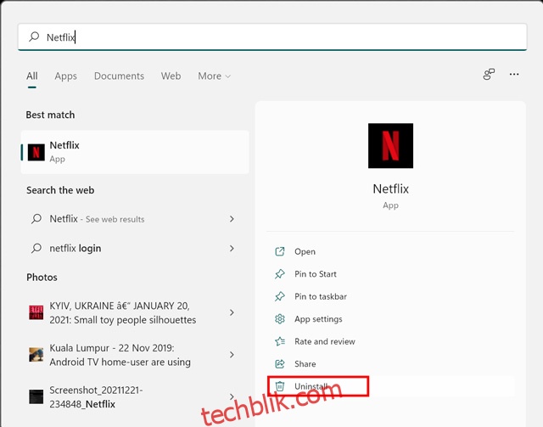Click magnifier icon beside 'netflix login'
The width and height of the screenshot is (543, 427).
[x=36, y=248]
